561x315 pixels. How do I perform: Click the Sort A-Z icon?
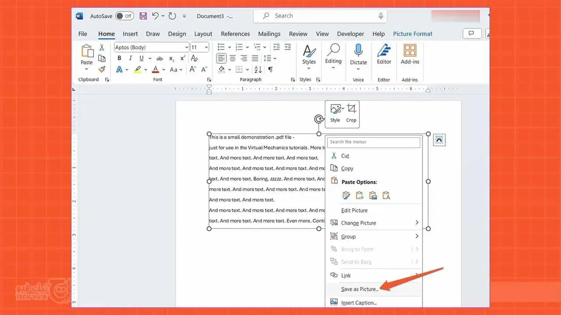(258, 69)
